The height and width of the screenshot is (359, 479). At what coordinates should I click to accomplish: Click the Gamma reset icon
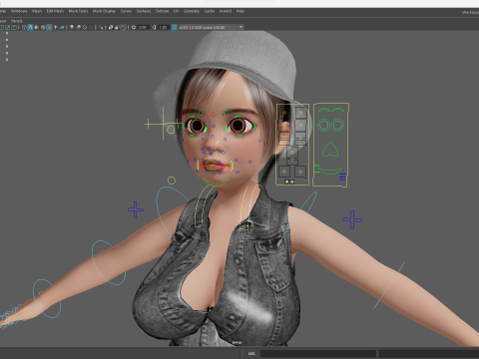[154, 27]
